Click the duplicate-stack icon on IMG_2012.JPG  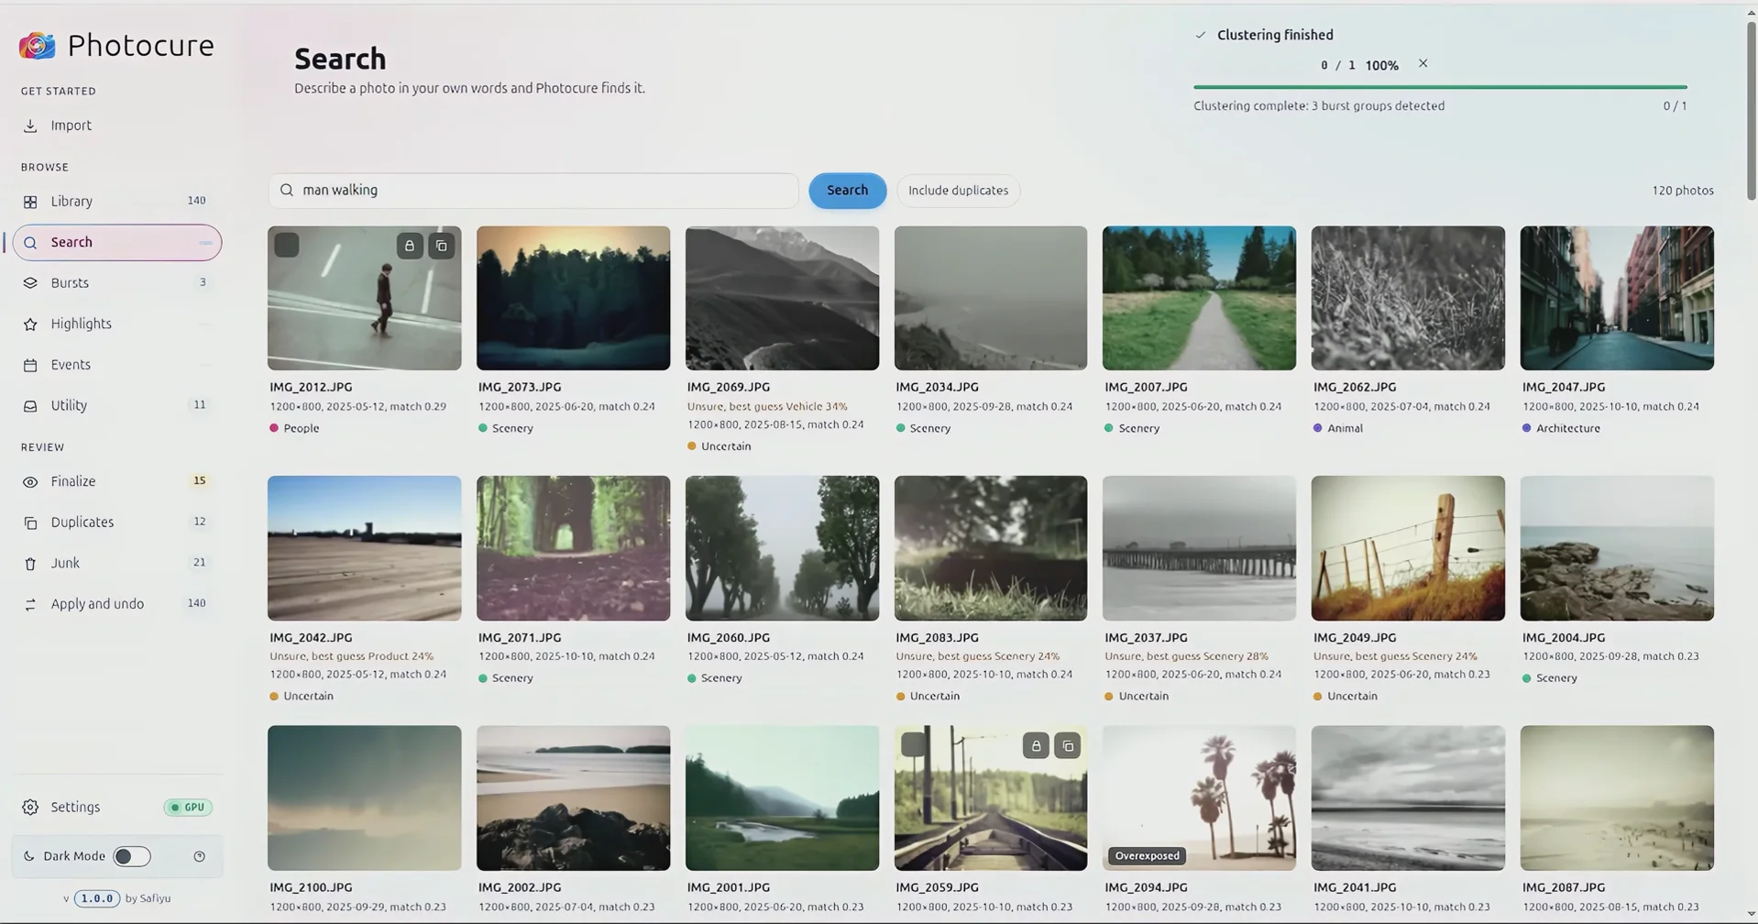click(x=442, y=246)
